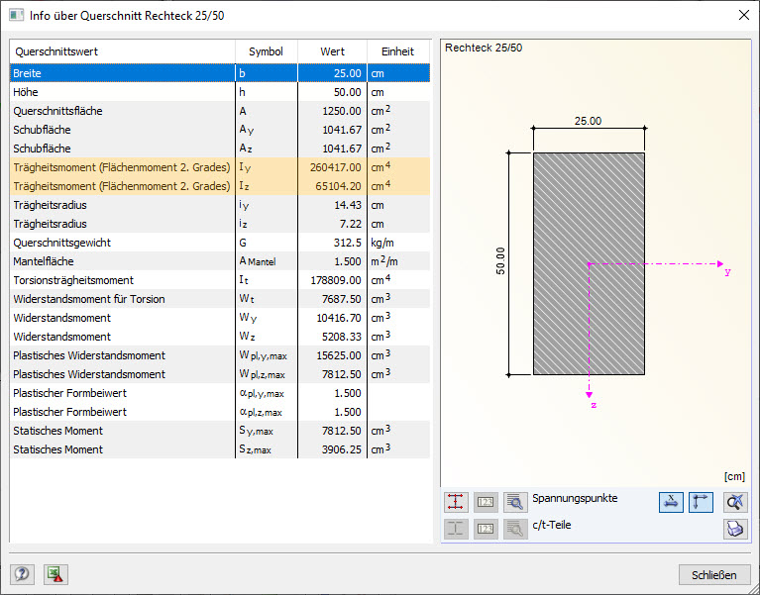Click the plastic Widerstandsmoment value 15625.00

click(x=339, y=355)
